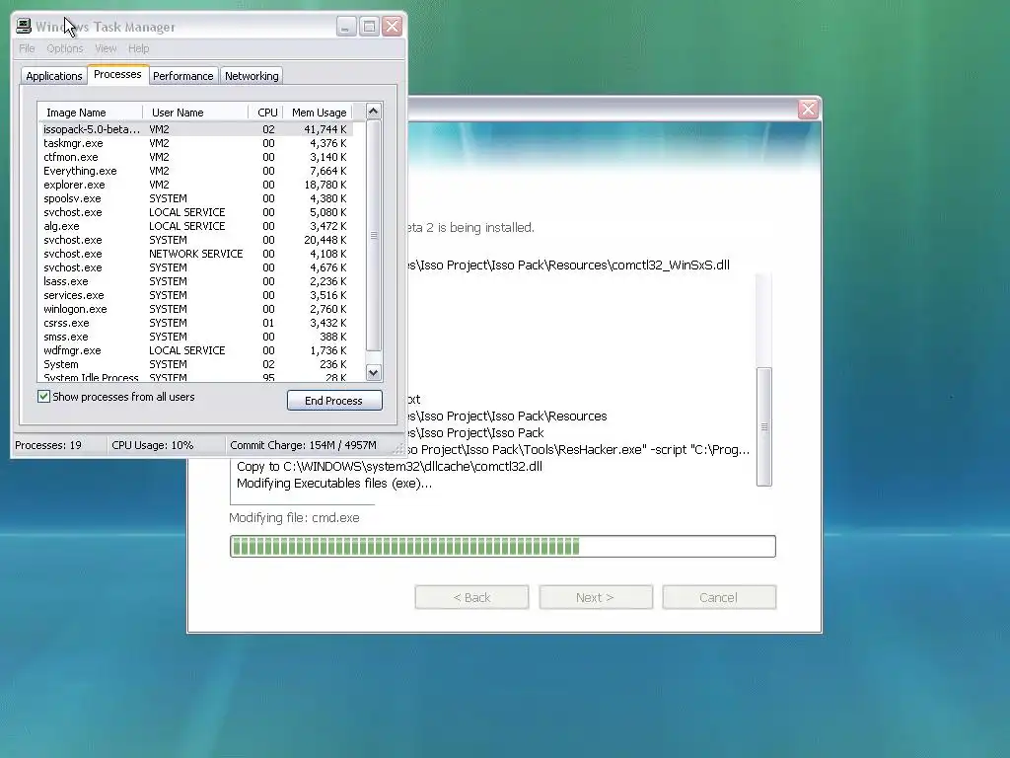Click the ResHacker.exe -script log line
This screenshot has width=1010, height=758.
click(579, 449)
